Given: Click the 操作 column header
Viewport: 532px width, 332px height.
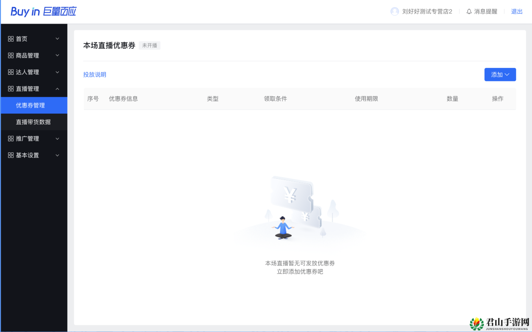Looking at the screenshot, I should coord(498,99).
